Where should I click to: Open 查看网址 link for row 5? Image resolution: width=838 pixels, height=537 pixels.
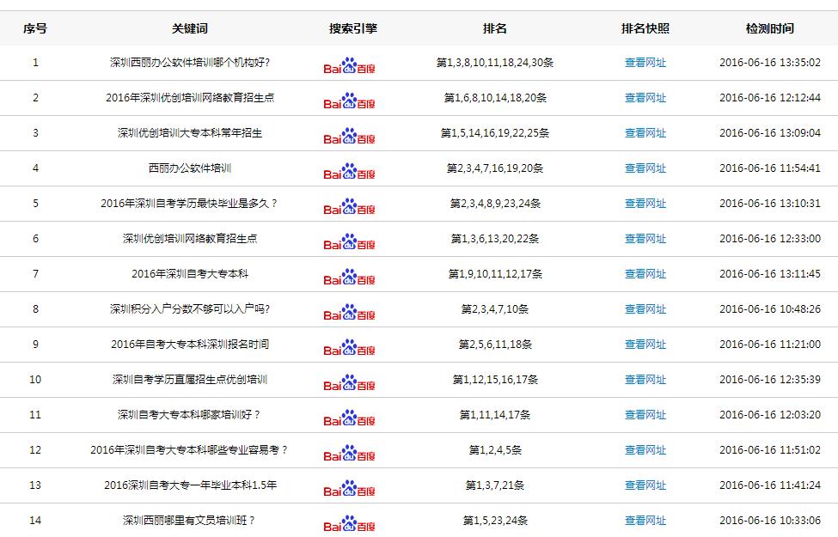click(x=645, y=204)
